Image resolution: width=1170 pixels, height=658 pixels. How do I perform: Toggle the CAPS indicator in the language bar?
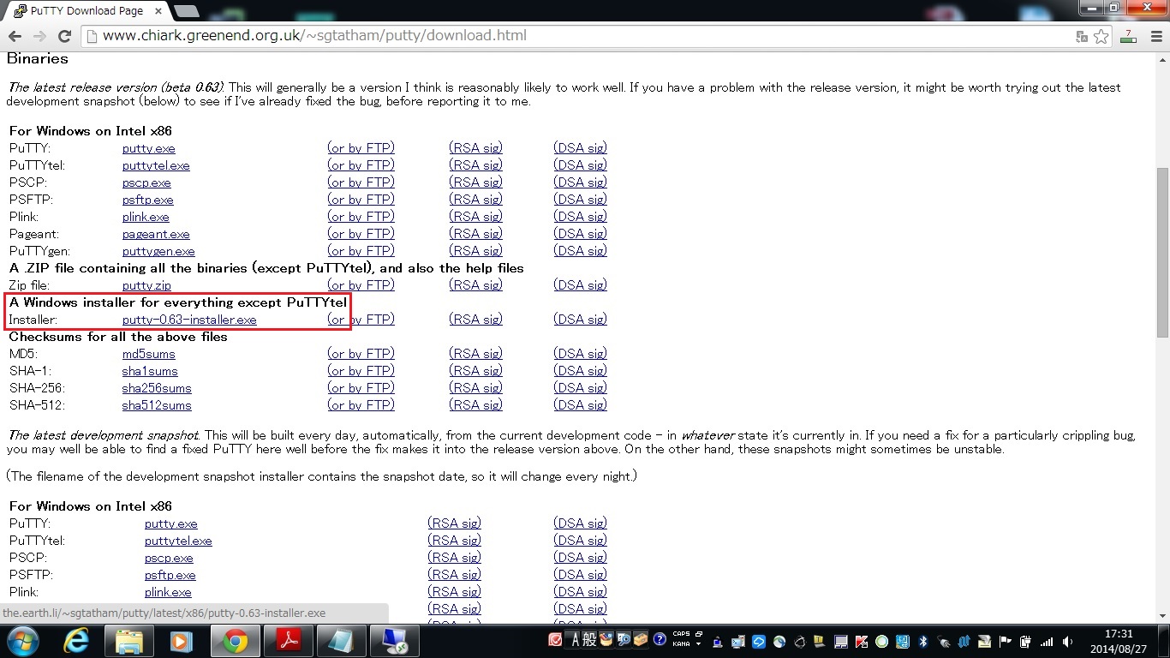681,635
